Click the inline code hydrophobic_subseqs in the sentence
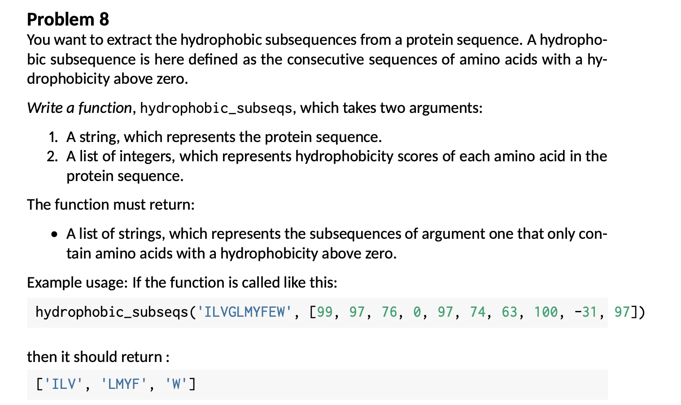The height and width of the screenshot is (405, 681). coord(216,108)
